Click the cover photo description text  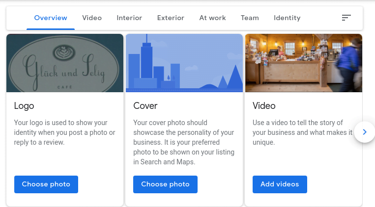tap(184, 142)
